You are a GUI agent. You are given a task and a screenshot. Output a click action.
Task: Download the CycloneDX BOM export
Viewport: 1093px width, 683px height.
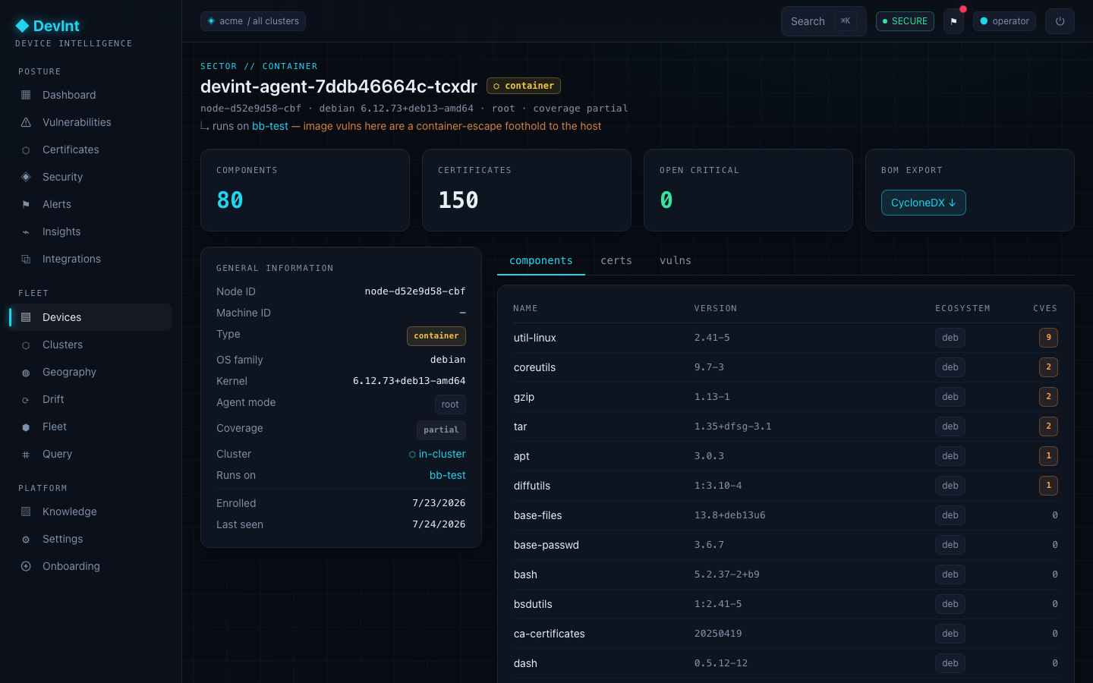pyautogui.click(x=923, y=203)
